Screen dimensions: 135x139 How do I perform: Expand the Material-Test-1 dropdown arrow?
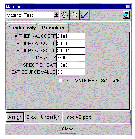pyautogui.click(x=56, y=15)
